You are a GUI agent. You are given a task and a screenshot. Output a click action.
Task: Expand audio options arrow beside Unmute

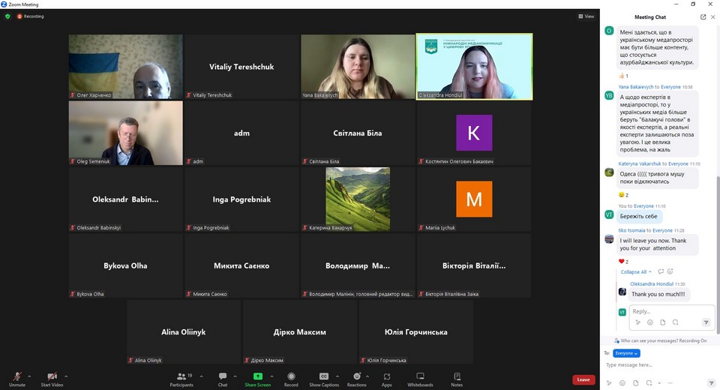[x=29, y=376]
